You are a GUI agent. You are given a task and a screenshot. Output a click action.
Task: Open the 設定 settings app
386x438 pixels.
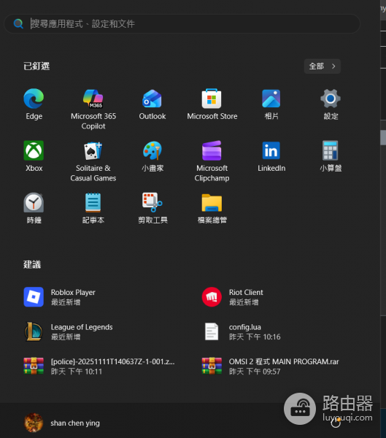click(x=331, y=104)
